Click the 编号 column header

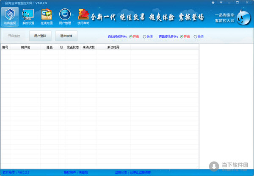[x=6, y=47]
